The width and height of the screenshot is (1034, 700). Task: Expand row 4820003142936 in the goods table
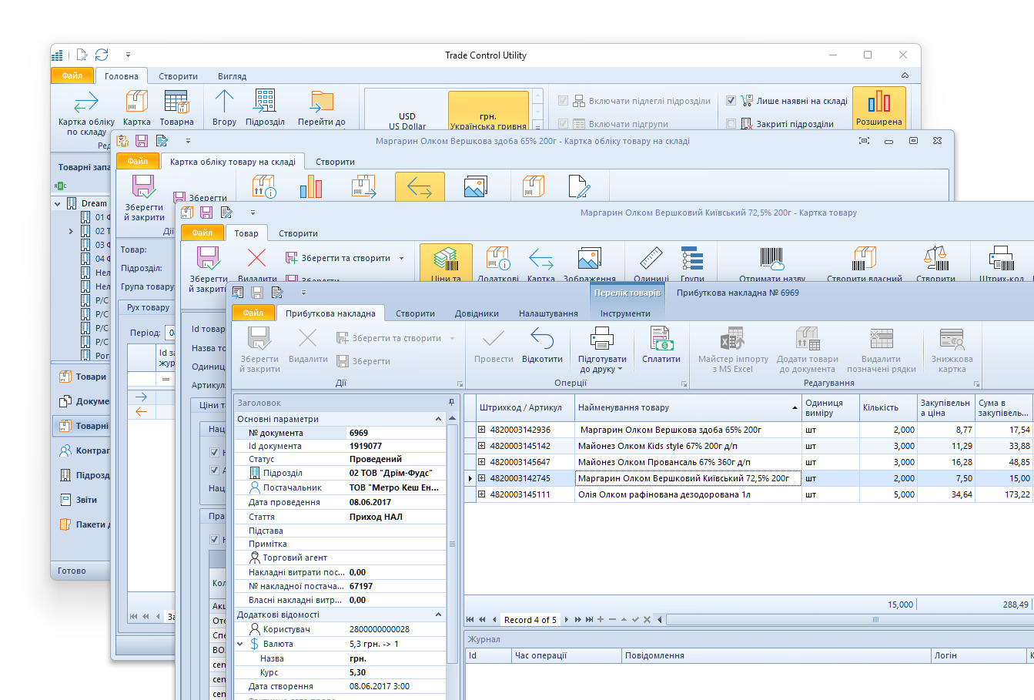[481, 430]
